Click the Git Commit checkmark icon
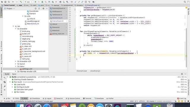190x107 pixels. (x=79, y=2)
